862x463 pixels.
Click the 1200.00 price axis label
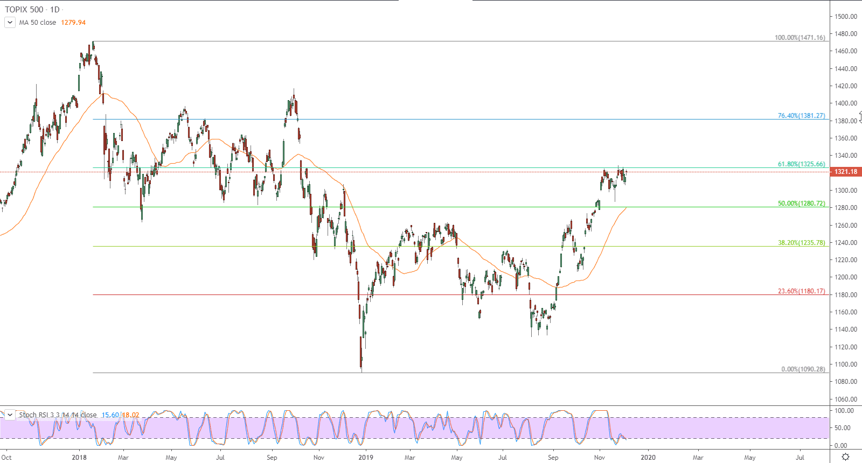tap(846, 277)
